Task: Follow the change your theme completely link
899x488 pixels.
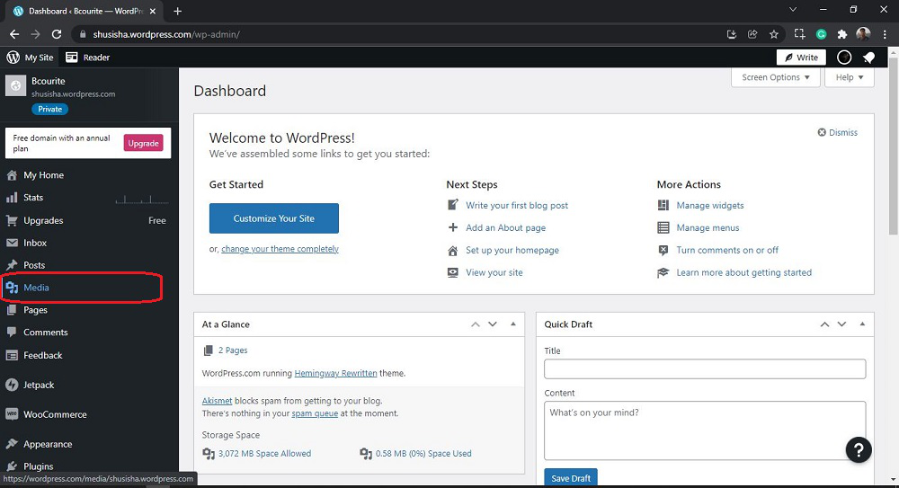Action: pos(280,249)
